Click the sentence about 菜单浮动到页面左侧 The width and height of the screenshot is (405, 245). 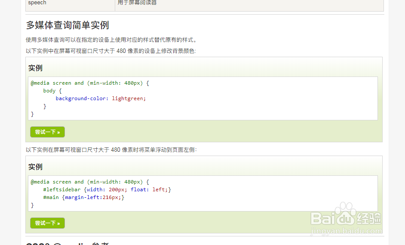111,150
